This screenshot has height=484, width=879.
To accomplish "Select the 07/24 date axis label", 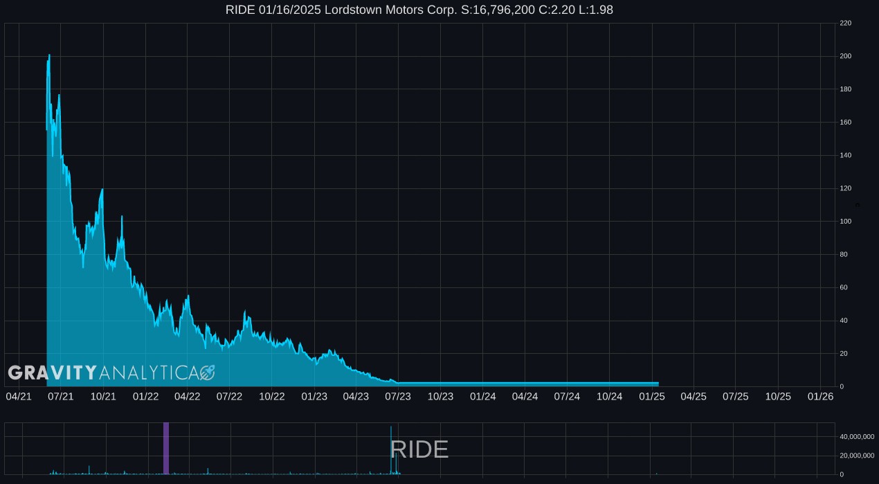I will click(x=567, y=396).
